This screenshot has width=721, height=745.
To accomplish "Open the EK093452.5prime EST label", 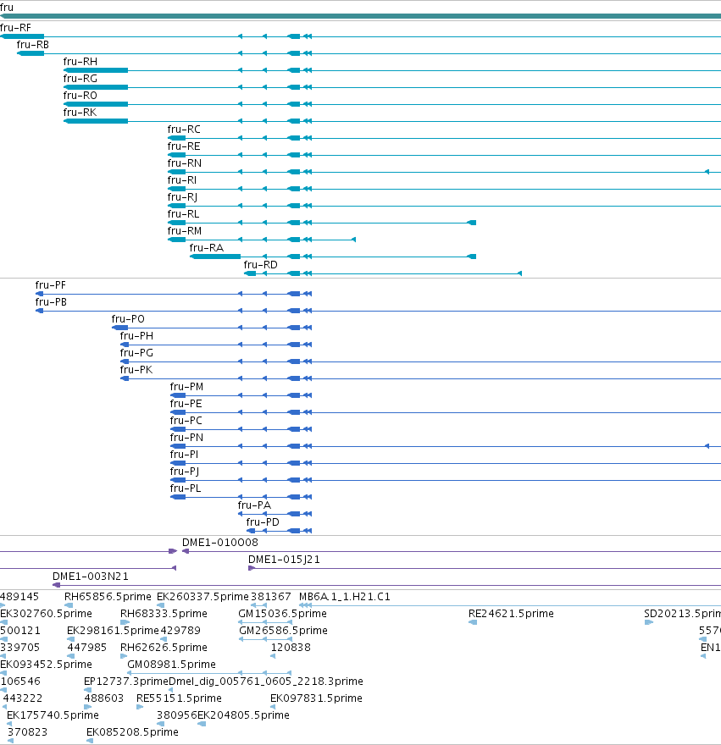I will [x=46, y=665].
